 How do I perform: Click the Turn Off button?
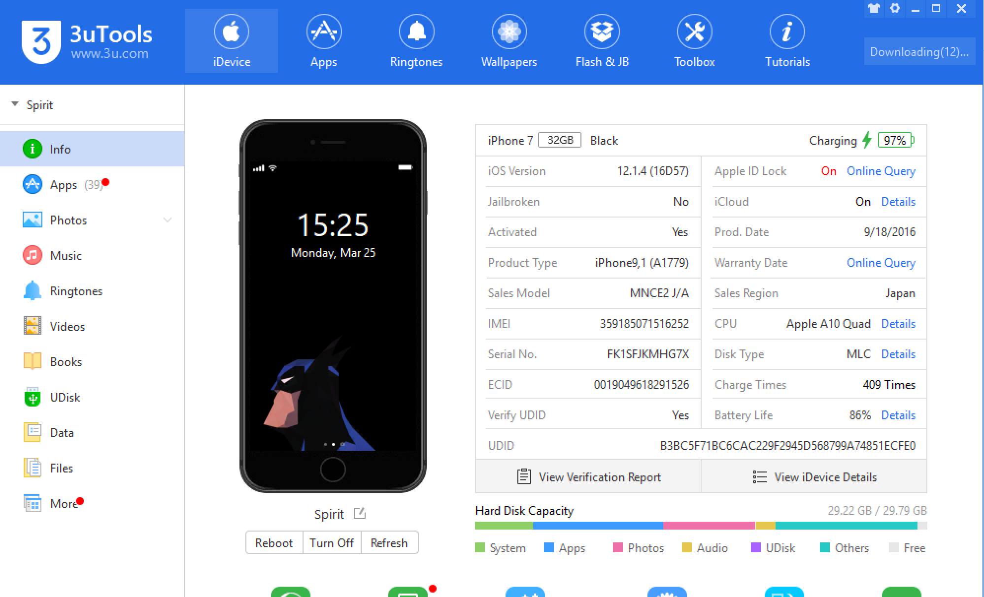point(332,543)
